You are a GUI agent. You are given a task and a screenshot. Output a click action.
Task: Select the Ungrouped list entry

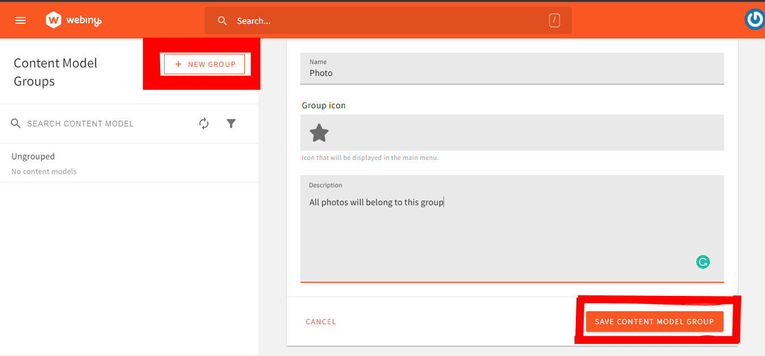tap(33, 156)
